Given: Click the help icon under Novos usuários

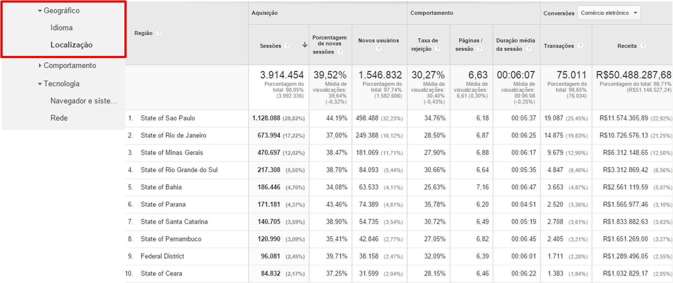Looking at the screenshot, I should click(379, 49).
